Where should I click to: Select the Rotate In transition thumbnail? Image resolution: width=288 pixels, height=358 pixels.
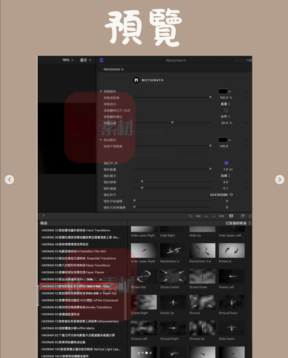232,250
